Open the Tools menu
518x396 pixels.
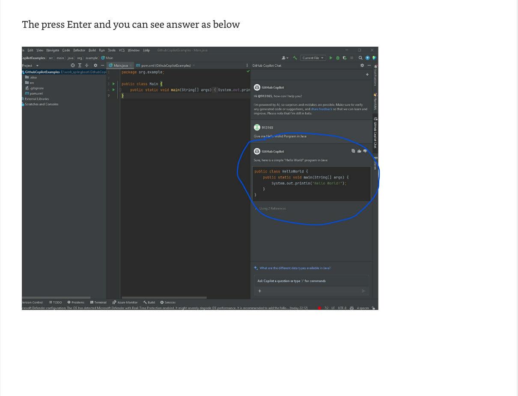pos(112,50)
